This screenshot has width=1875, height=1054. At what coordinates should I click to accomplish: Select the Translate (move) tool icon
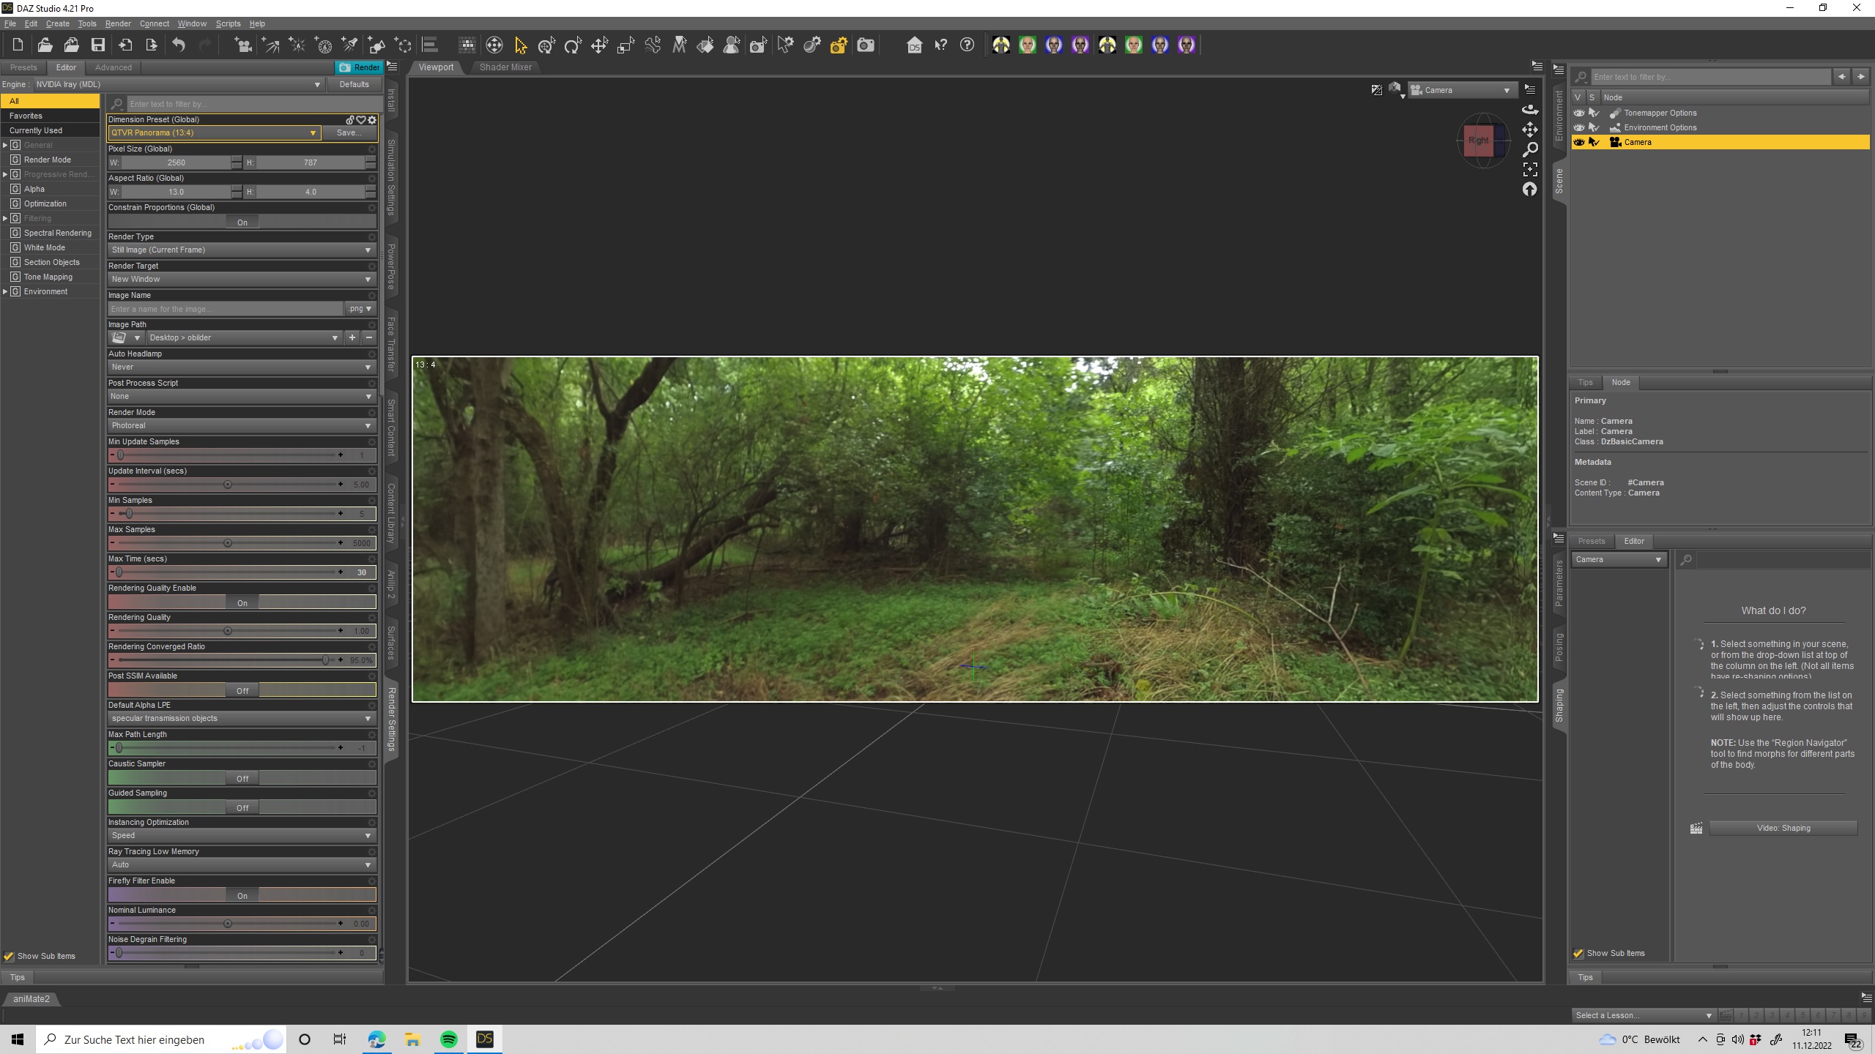pyautogui.click(x=599, y=45)
